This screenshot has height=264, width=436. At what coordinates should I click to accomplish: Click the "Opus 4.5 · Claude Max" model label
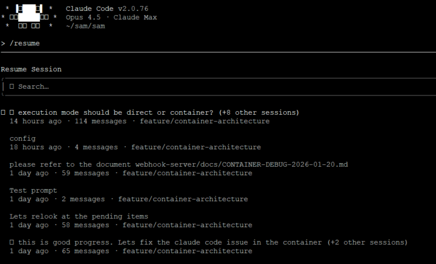(111, 18)
